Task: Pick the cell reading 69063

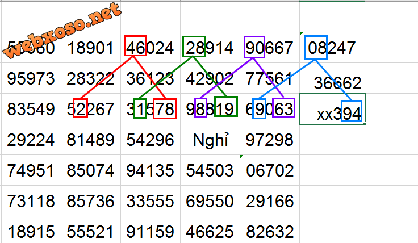Action: (x=270, y=108)
